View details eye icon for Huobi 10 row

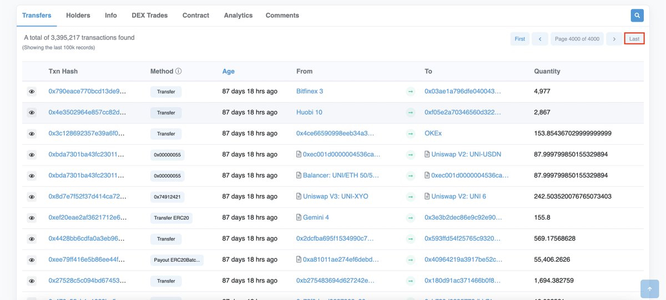point(32,113)
